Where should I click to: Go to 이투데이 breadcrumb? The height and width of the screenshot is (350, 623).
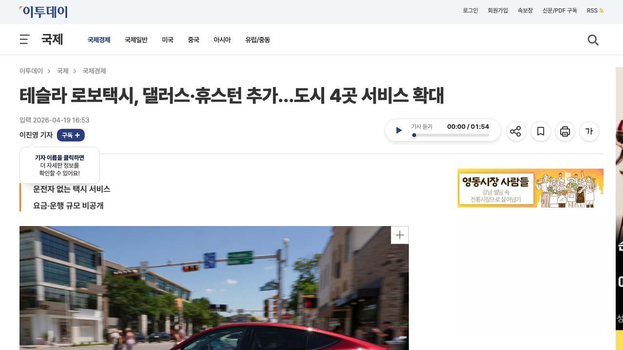click(31, 71)
